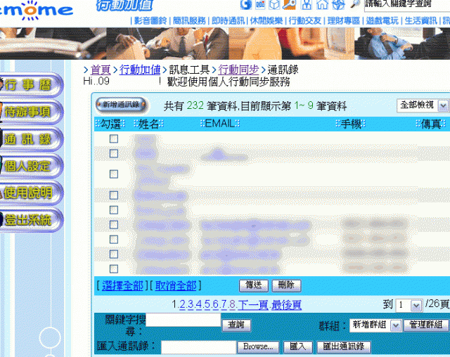Go to page 8 link
Screen dimensions: 450x357
coord(232,304)
